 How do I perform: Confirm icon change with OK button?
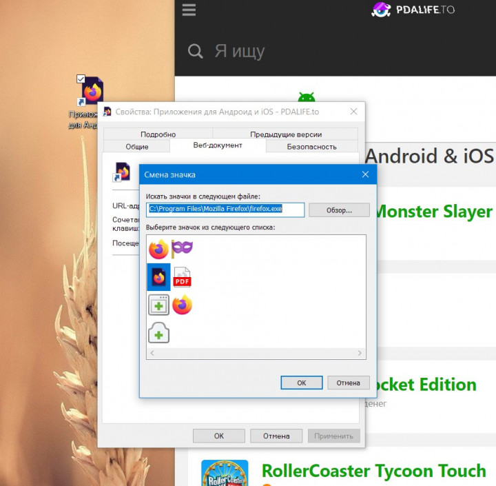click(301, 383)
